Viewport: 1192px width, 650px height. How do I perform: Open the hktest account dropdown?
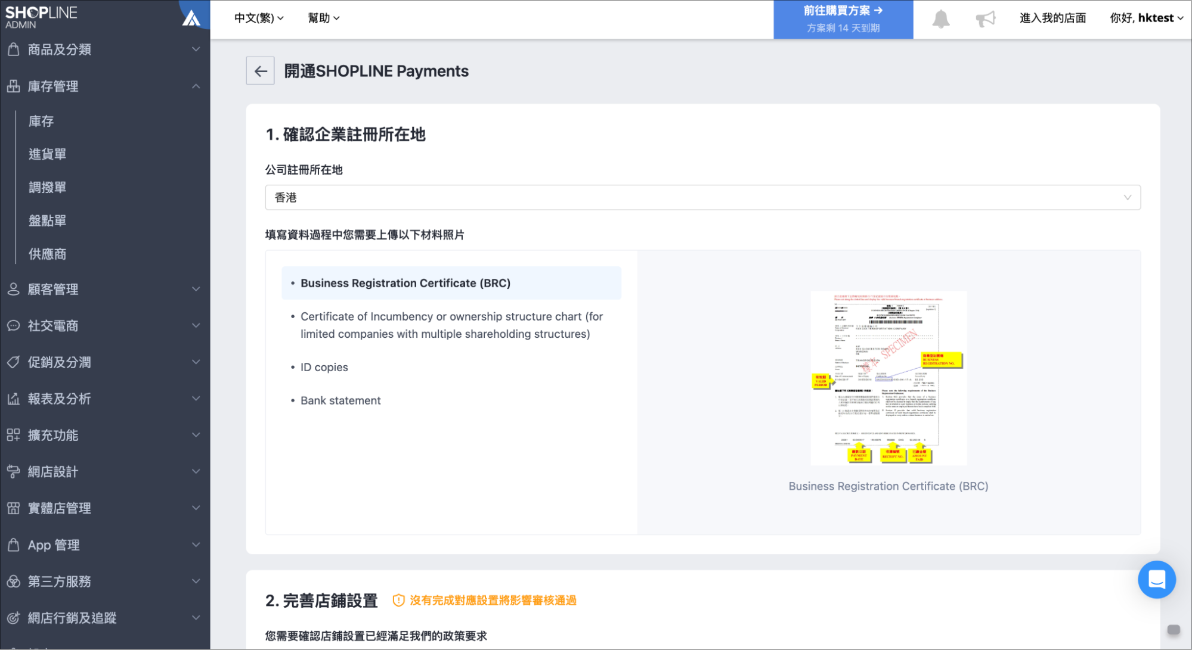click(1146, 18)
